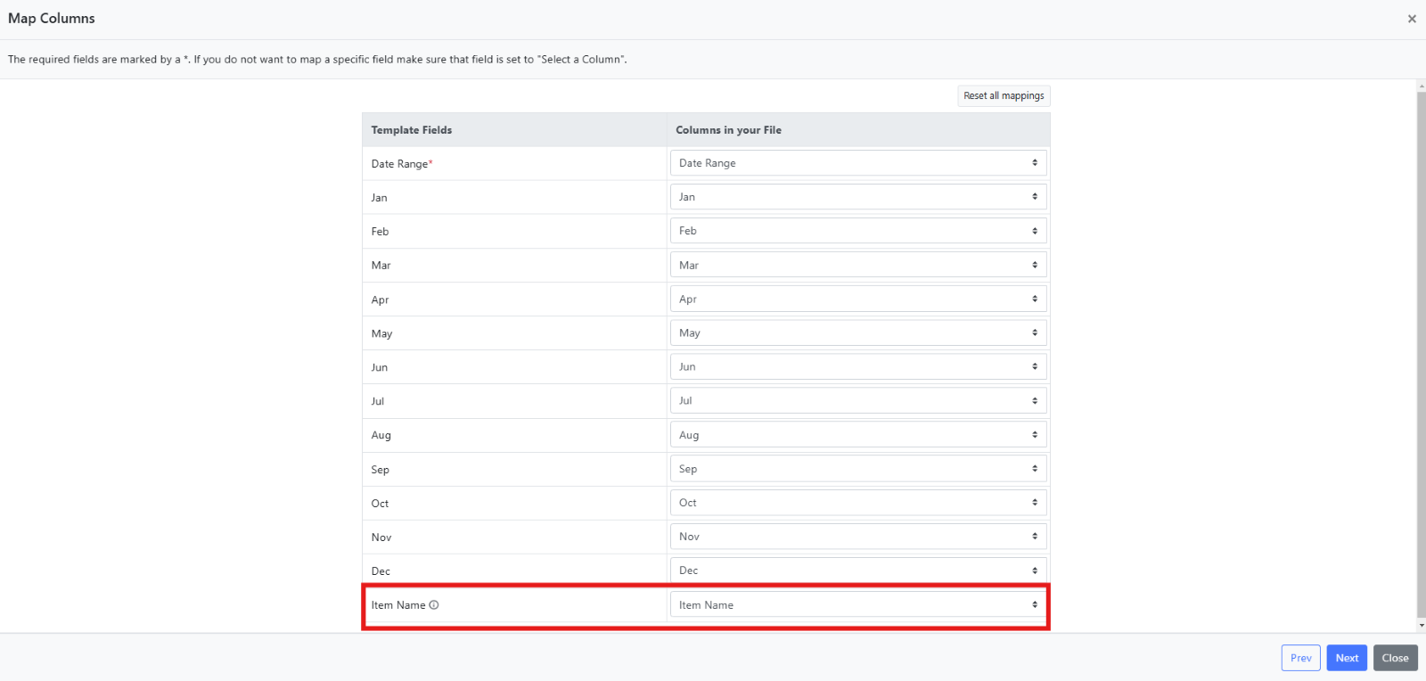Viewport: 1426px width, 681px height.
Task: Click the scrollbar up arrow
Action: click(x=1422, y=85)
